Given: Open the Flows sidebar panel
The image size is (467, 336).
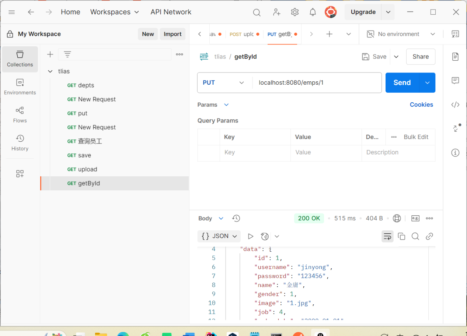Looking at the screenshot, I should (x=20, y=115).
